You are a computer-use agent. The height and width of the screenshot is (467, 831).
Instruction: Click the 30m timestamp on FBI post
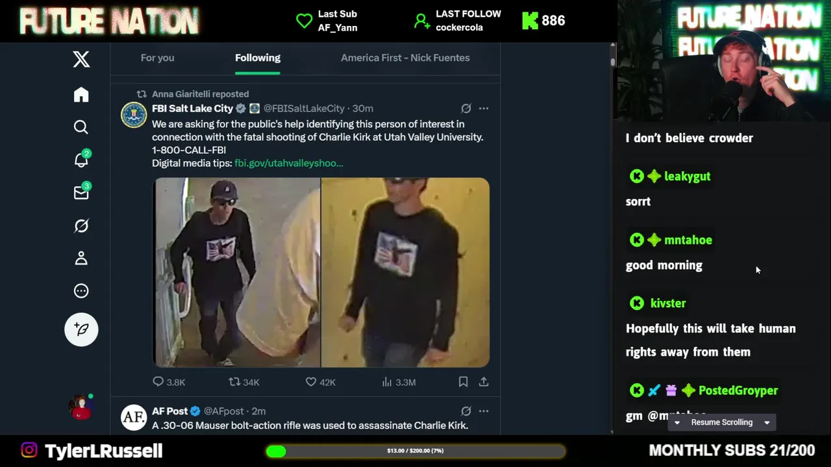pyautogui.click(x=363, y=108)
